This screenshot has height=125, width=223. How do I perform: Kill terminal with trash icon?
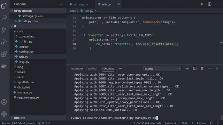tap(202, 69)
